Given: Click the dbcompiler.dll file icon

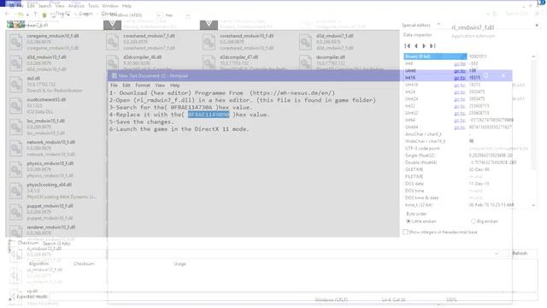Looking at the screenshot, I should coord(305,62).
